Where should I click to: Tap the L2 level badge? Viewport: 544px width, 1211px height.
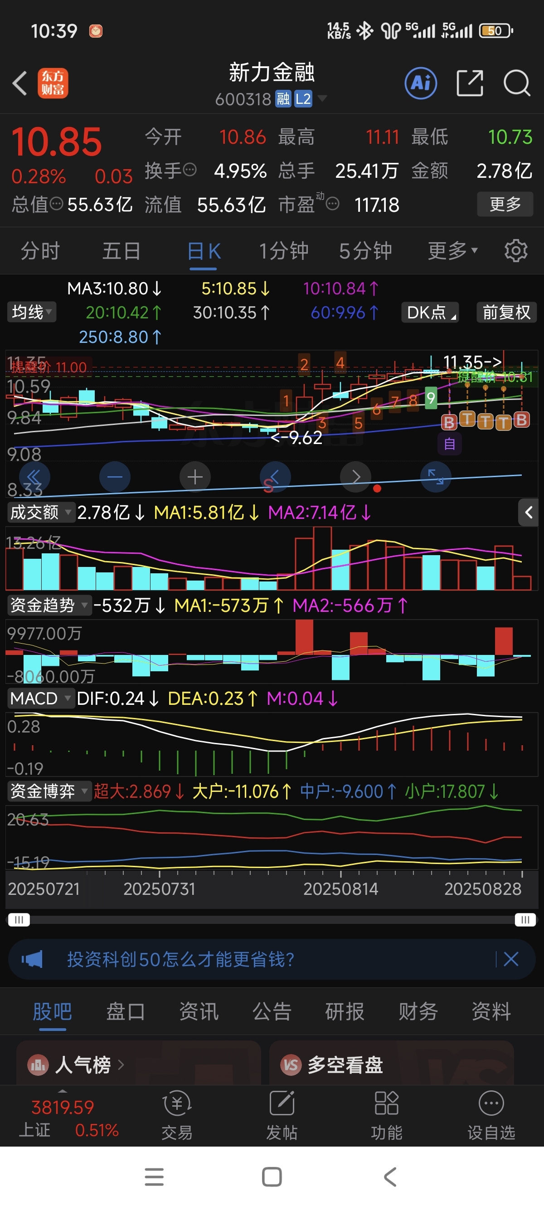click(303, 99)
